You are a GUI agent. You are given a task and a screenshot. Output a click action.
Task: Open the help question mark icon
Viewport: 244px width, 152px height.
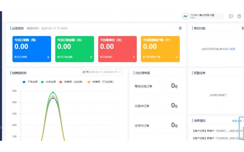coord(239,16)
